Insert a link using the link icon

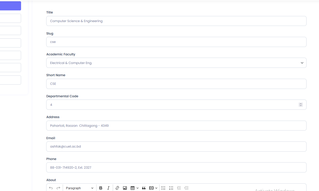(x=117, y=188)
